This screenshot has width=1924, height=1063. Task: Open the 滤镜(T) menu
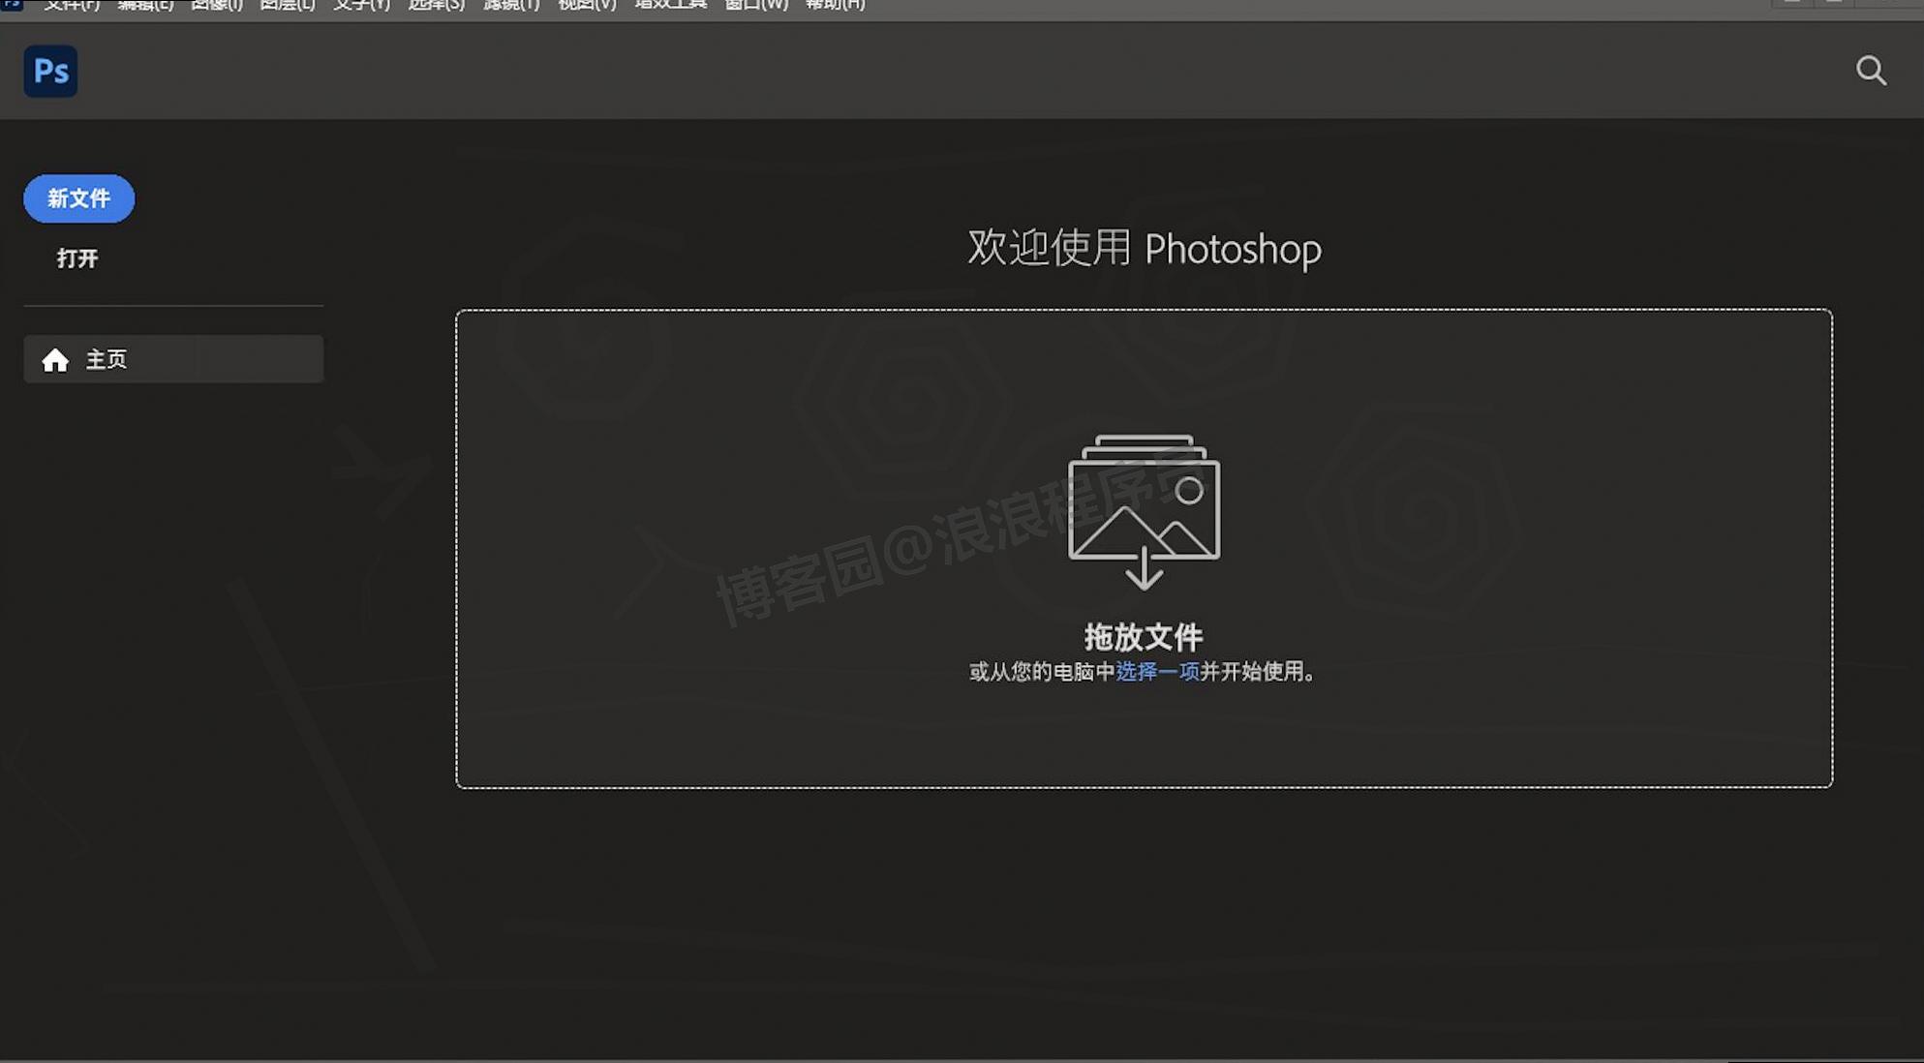coord(511,5)
